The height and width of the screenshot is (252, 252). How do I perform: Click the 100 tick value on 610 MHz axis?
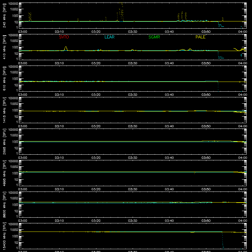tap(15, 79)
